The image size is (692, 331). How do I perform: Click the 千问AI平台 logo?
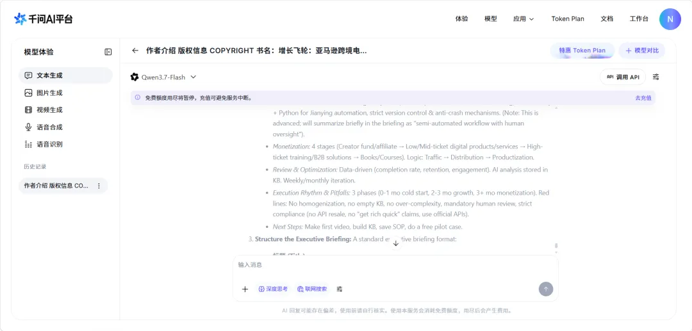(44, 19)
